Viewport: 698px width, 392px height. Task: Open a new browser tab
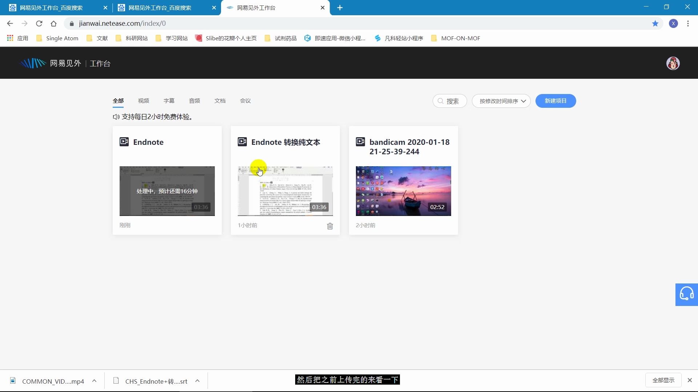[x=340, y=8]
